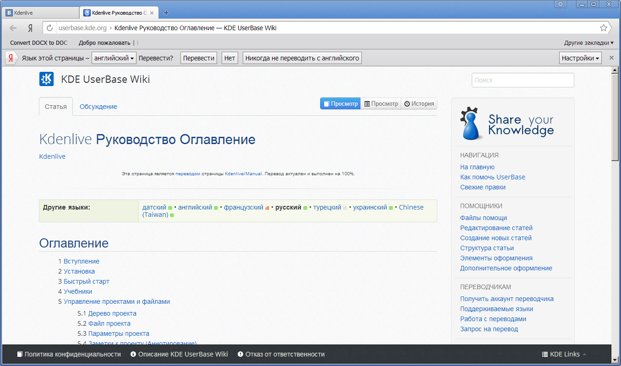Image resolution: width=621 pixels, height=366 pixels.
Task: Click the Yandex translate bar logo
Action: click(10, 58)
